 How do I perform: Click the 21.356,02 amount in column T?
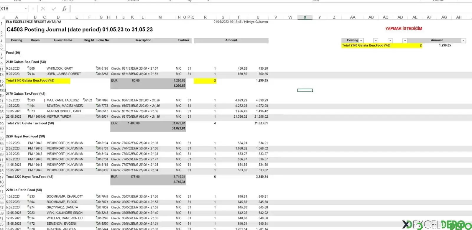pyautogui.click(x=241, y=117)
